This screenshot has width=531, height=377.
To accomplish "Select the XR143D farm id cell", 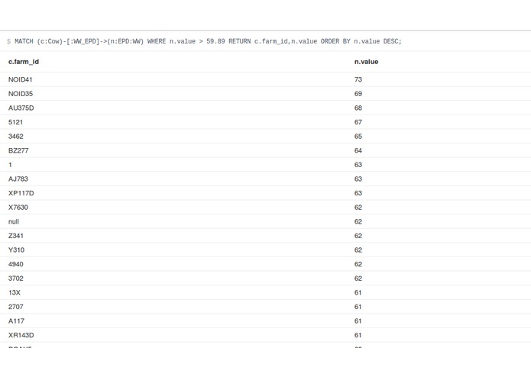I will pyautogui.click(x=21, y=335).
